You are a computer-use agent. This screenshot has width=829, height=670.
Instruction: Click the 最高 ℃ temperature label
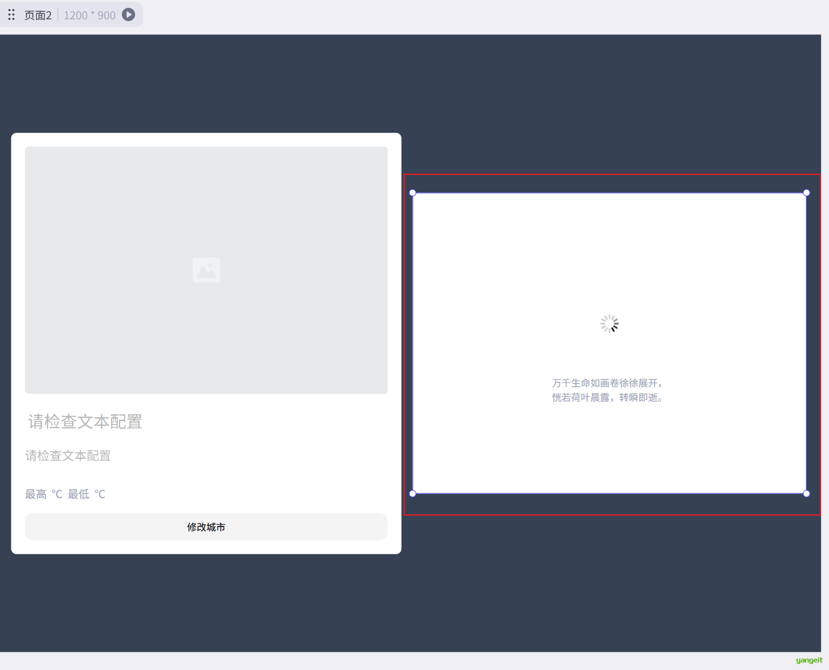click(43, 495)
